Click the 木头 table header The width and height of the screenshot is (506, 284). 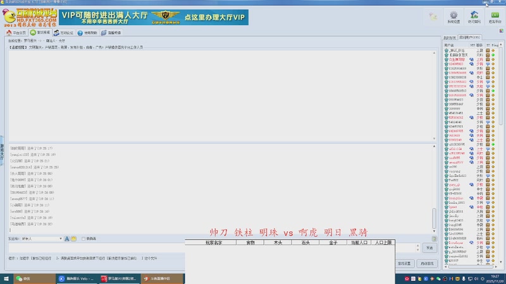coord(278,242)
